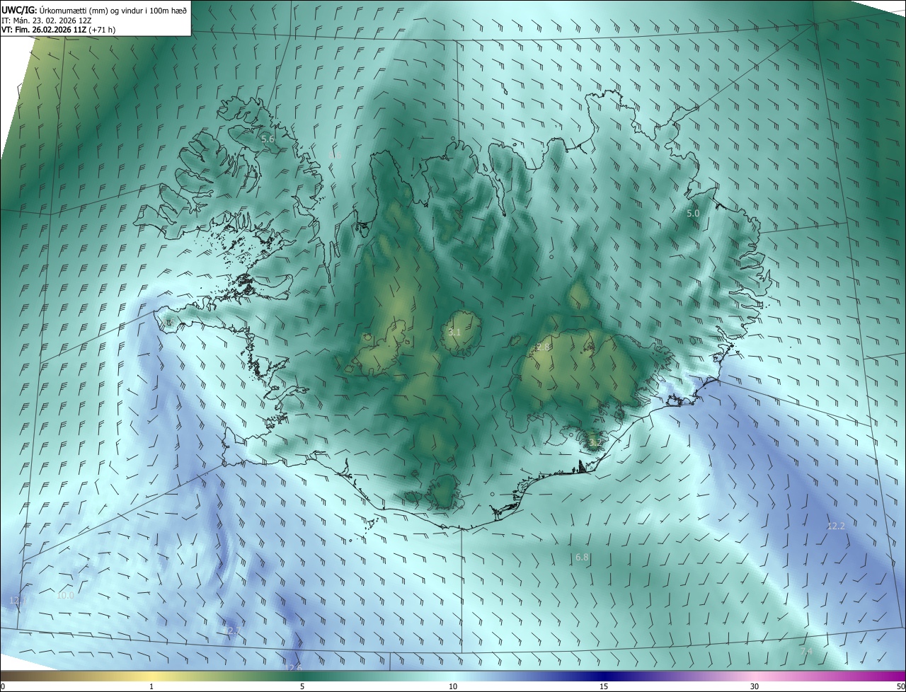906x692 pixels.
Task: Click the colorbar tick label 5
Action: pos(302,686)
